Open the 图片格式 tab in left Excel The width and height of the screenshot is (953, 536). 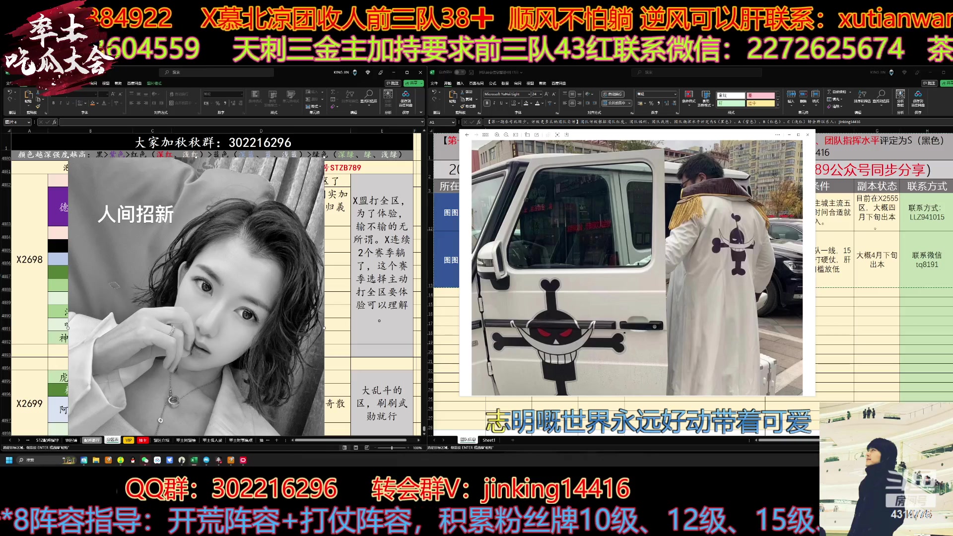(154, 83)
